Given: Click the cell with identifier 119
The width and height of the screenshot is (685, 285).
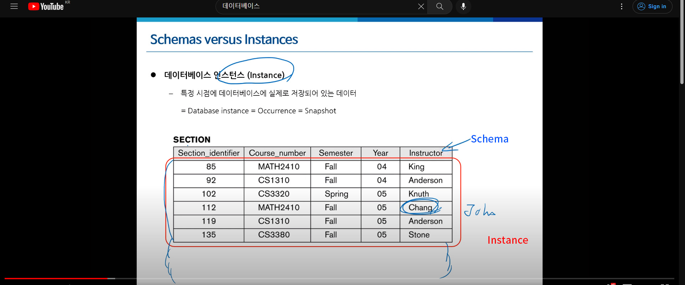Looking at the screenshot, I should [x=209, y=221].
